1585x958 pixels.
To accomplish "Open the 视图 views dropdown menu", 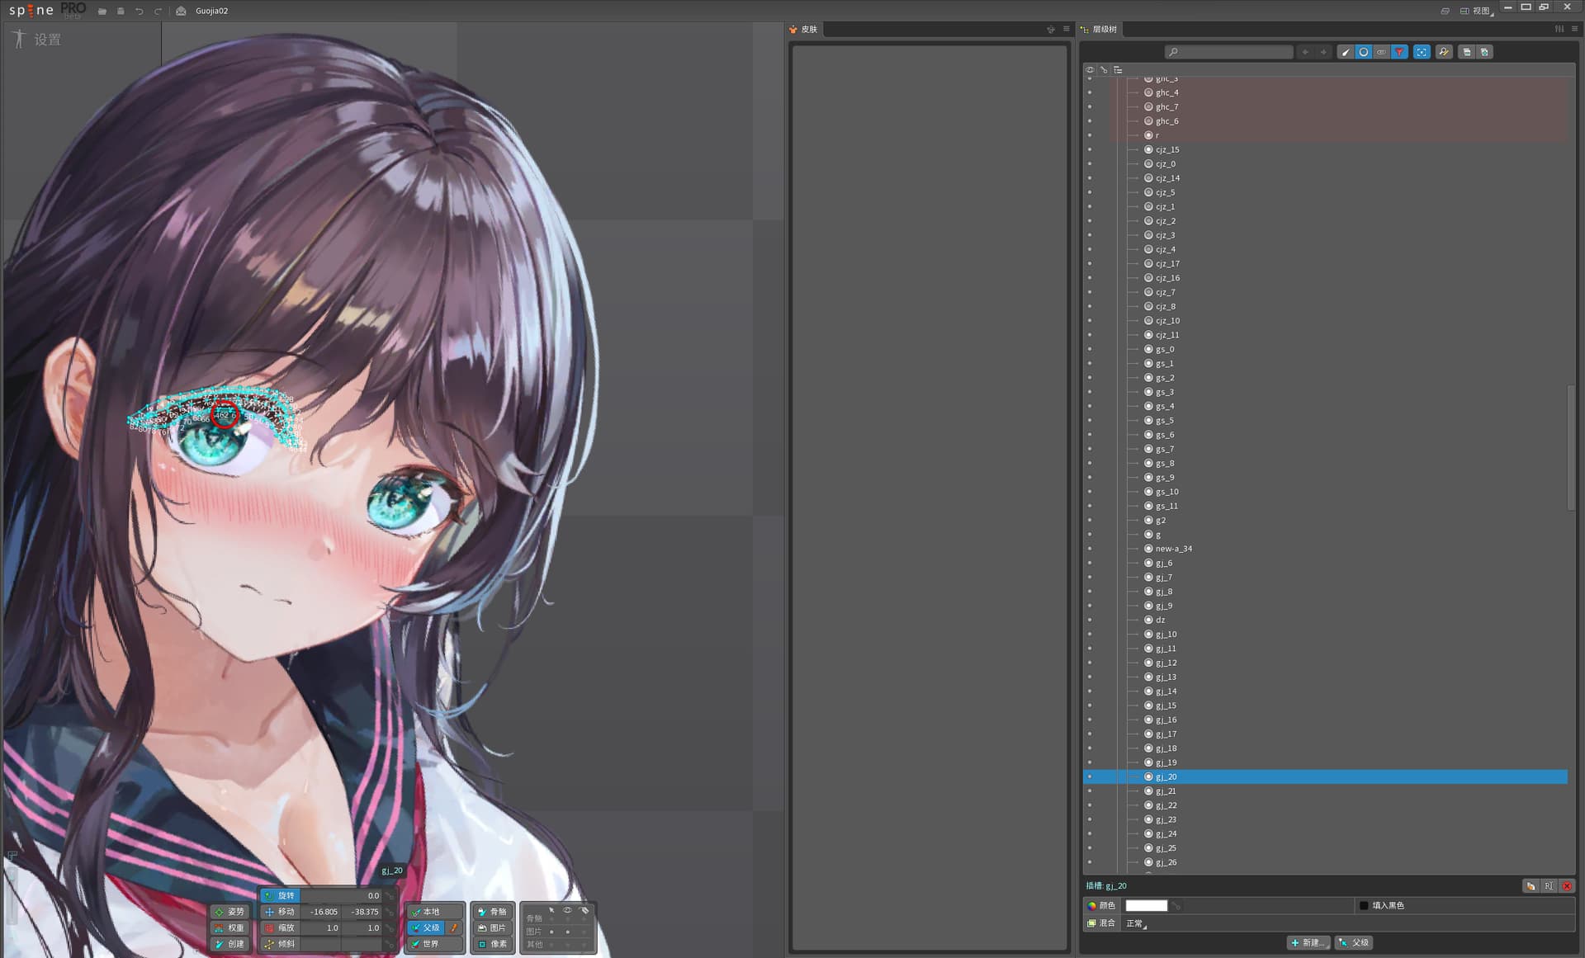I will coord(1480,11).
